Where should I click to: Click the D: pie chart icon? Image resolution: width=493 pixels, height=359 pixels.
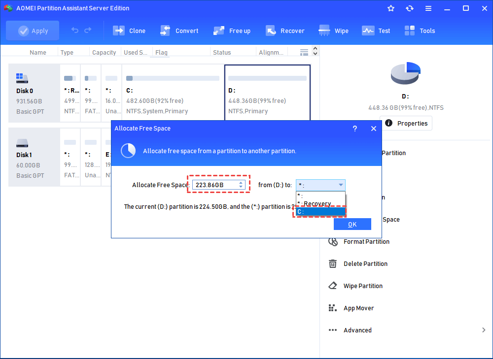click(406, 73)
